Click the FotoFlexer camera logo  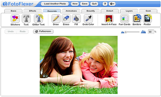5,4
